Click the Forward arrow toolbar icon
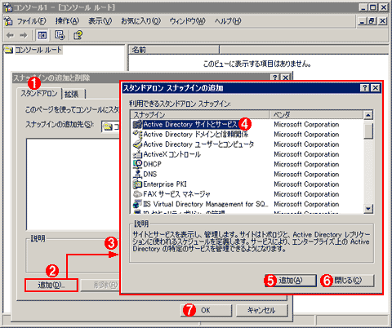Viewport: 392px width, 328px height. coord(24,35)
